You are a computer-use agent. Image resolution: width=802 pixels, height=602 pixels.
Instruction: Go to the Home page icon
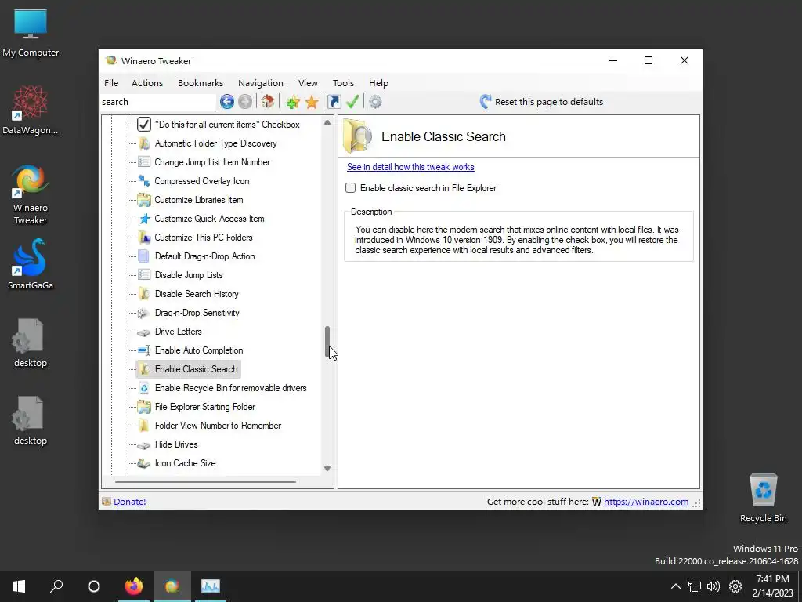pyautogui.click(x=268, y=101)
